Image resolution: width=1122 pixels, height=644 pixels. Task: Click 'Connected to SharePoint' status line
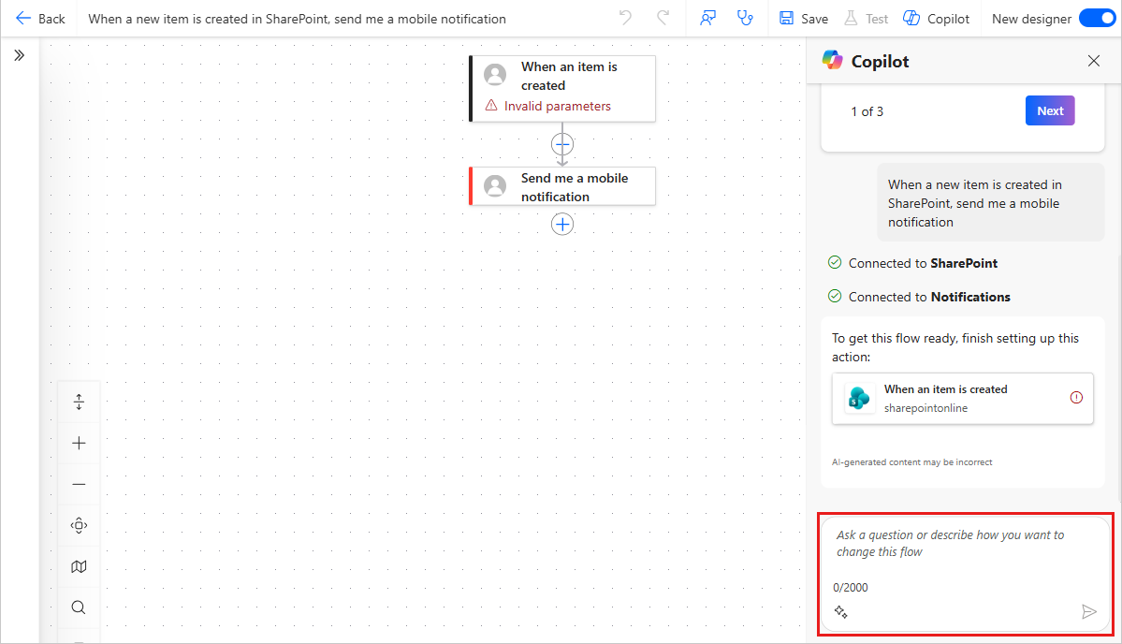(912, 263)
